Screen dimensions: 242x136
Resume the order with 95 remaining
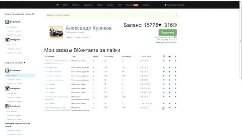coord(164,71)
